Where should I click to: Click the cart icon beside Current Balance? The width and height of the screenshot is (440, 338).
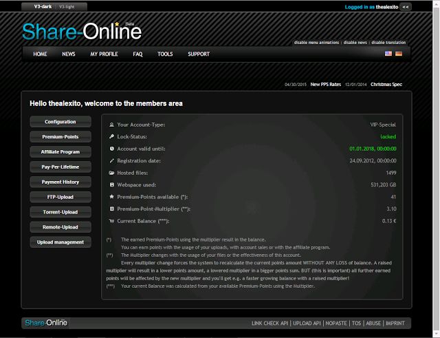point(111,221)
